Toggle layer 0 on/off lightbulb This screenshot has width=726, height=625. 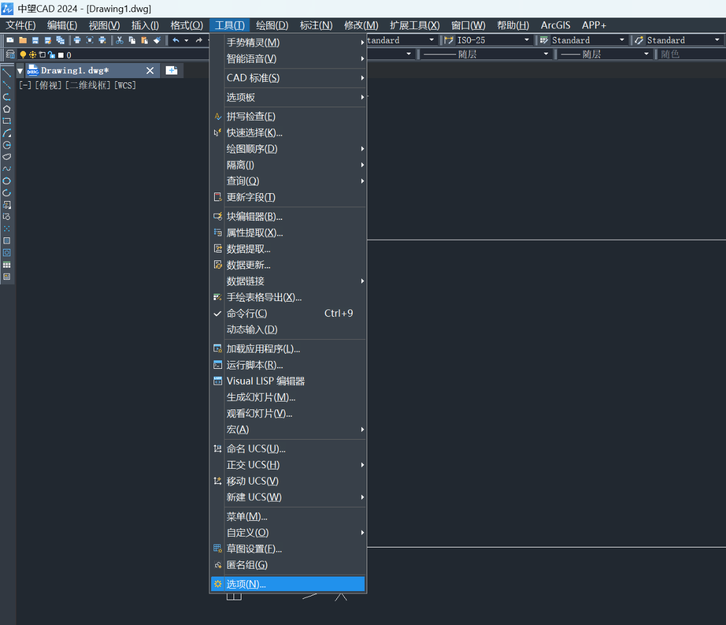tap(24, 55)
